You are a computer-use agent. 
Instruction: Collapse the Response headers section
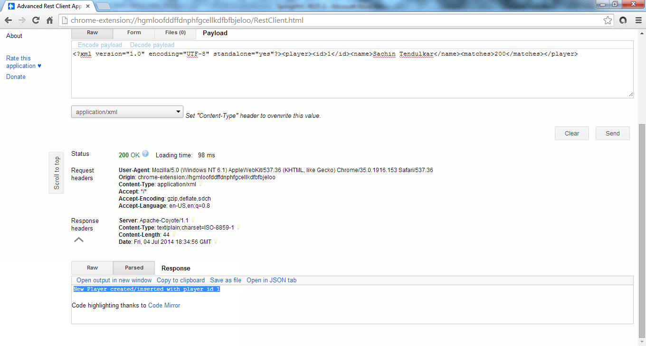[x=78, y=240]
